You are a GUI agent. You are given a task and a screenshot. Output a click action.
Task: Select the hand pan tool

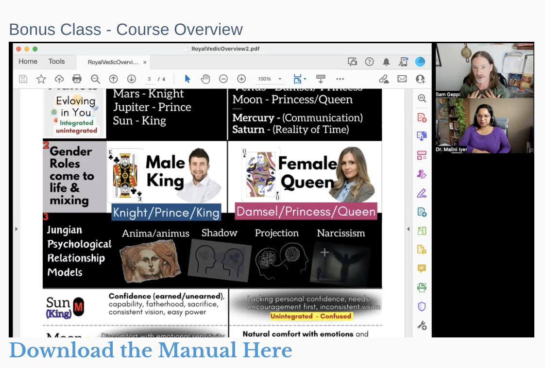[205, 79]
